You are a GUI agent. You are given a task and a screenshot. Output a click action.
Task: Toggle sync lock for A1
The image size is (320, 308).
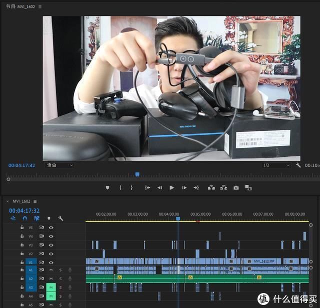(41, 270)
